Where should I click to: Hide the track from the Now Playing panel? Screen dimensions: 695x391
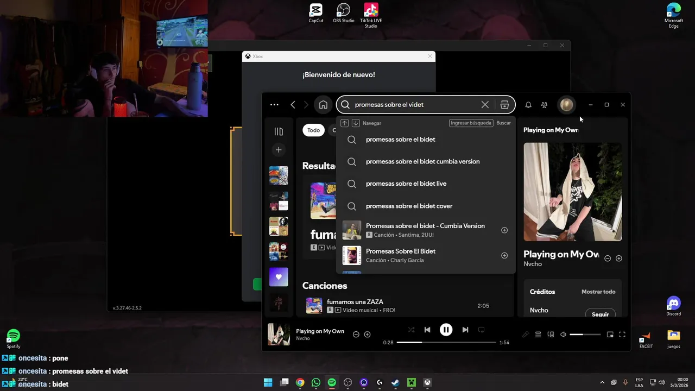(608, 258)
